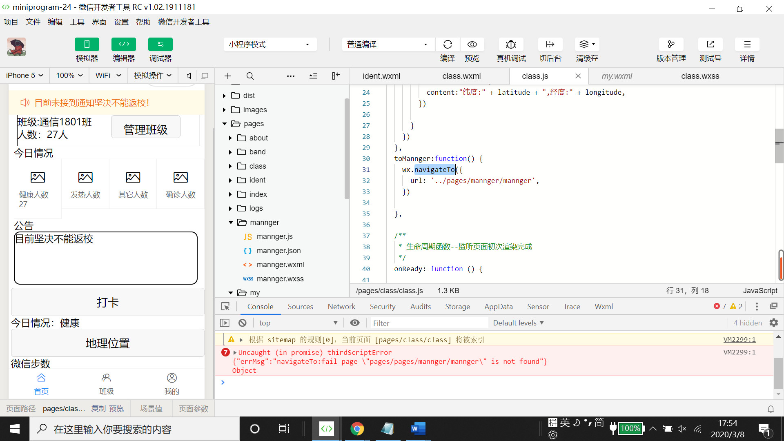Open version management icon
This screenshot has height=441, width=784.
pyautogui.click(x=671, y=45)
